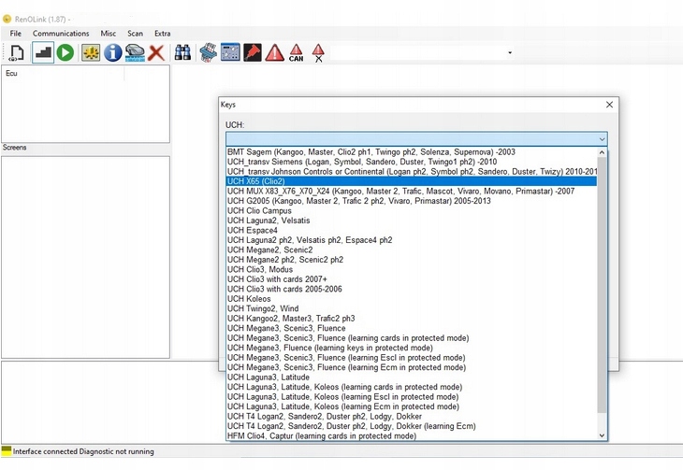
Task: Click the CAN warning triangle icon
Action: (296, 53)
